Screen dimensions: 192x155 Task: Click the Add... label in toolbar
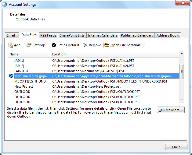pyautogui.click(x=19, y=45)
